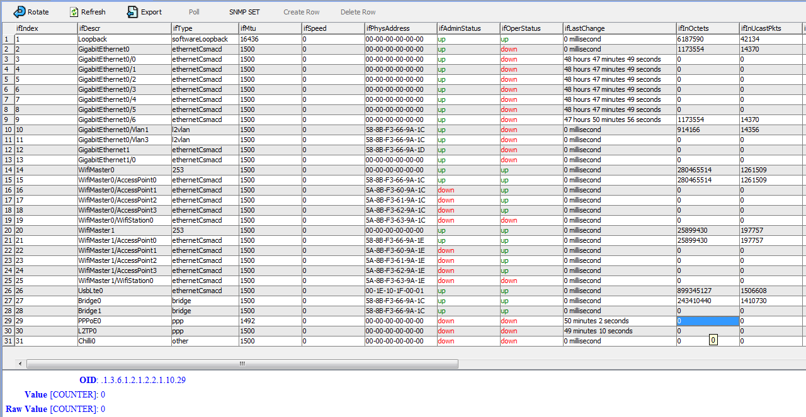The height and width of the screenshot is (417, 806).
Task: Click Delete Row in the toolbar
Action: click(358, 11)
